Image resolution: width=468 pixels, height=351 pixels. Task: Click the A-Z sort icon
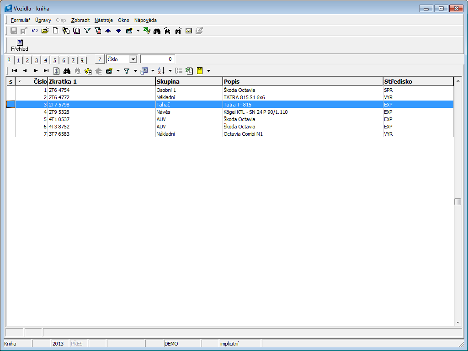161,71
